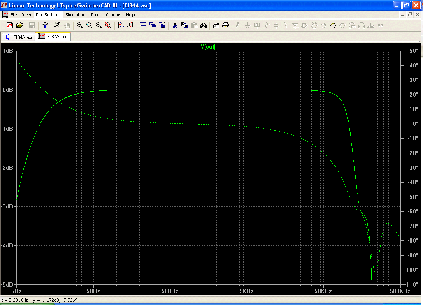Close the inner EI84A.asc document window
The image size is (423, 305).
point(418,15)
